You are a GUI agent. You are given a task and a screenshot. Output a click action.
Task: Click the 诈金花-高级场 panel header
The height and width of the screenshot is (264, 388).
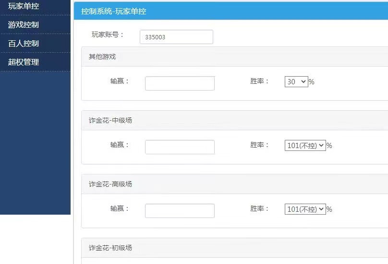pyautogui.click(x=110, y=184)
